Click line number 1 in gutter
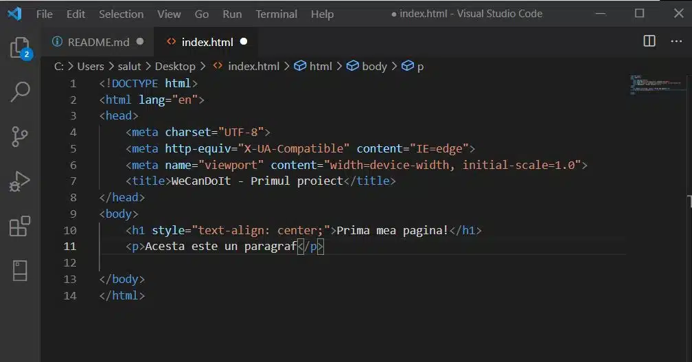The width and height of the screenshot is (692, 362). click(73, 83)
